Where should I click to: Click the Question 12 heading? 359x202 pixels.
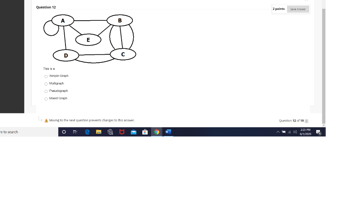coord(46,7)
